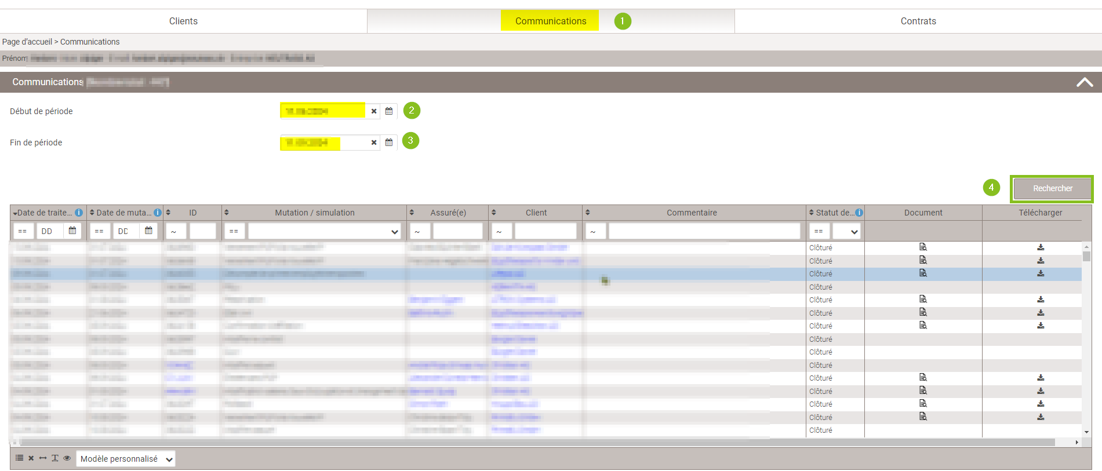
Task: Clear the Début de période date
Action: click(x=374, y=111)
